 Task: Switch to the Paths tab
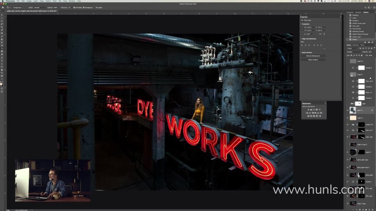click(x=362, y=45)
